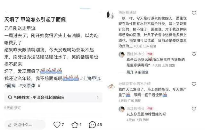Expand 展开 9 条回复 replies

pyautogui.click(x=137, y=72)
